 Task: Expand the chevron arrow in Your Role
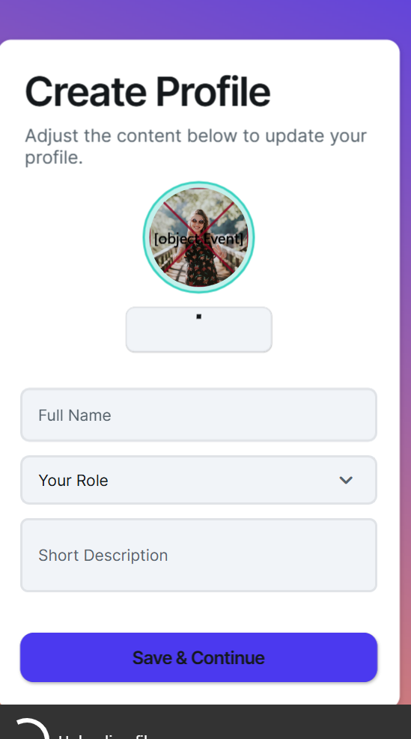coord(346,480)
